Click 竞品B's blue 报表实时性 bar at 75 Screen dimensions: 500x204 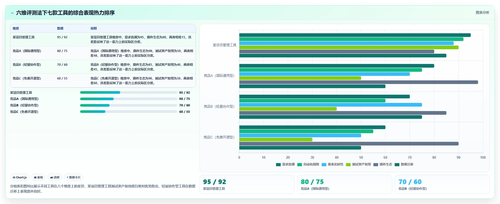[x=331, y=105]
